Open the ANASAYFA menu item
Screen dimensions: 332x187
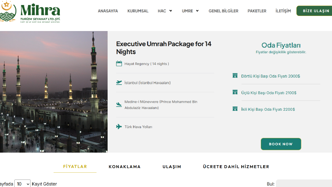coord(108,11)
